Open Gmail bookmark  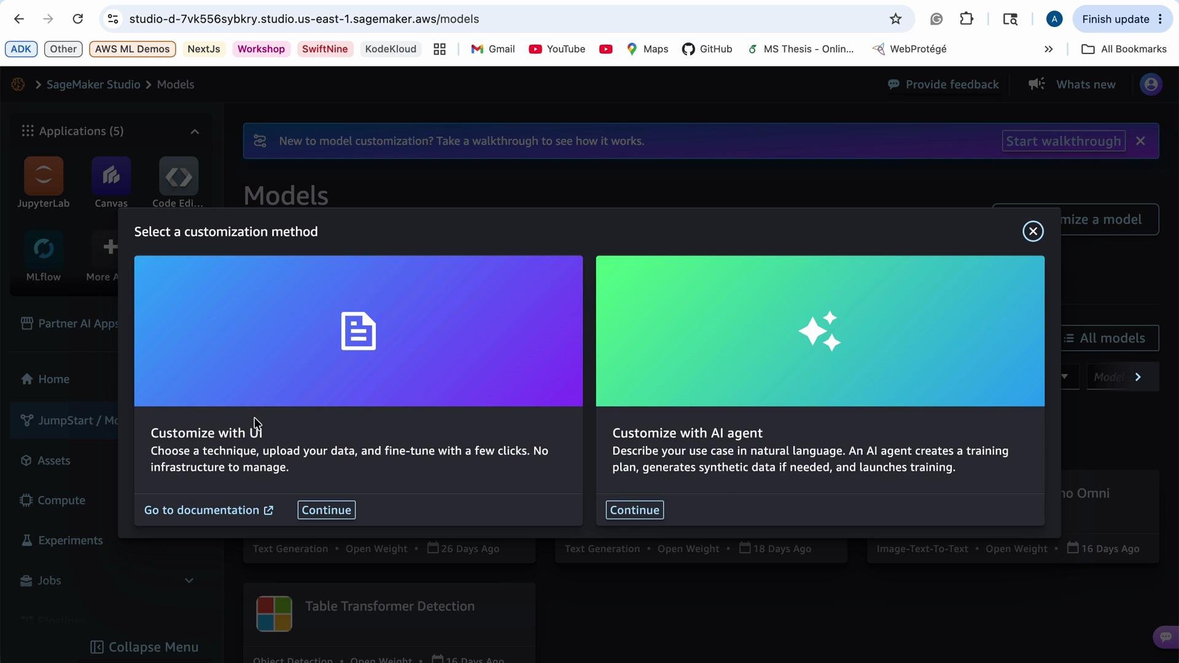(492, 49)
